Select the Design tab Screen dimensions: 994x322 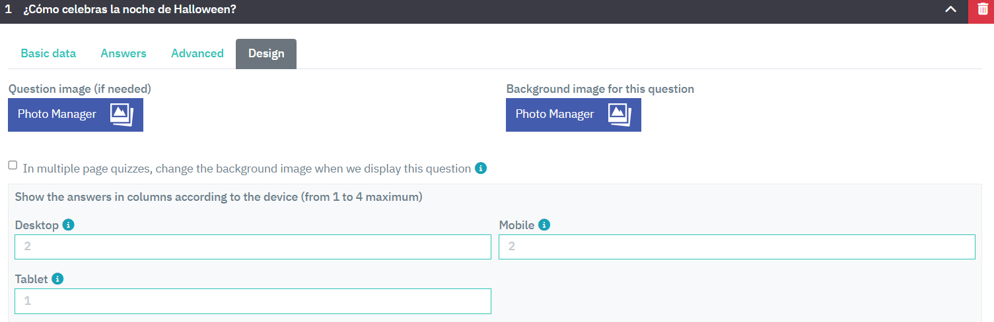coord(266,53)
